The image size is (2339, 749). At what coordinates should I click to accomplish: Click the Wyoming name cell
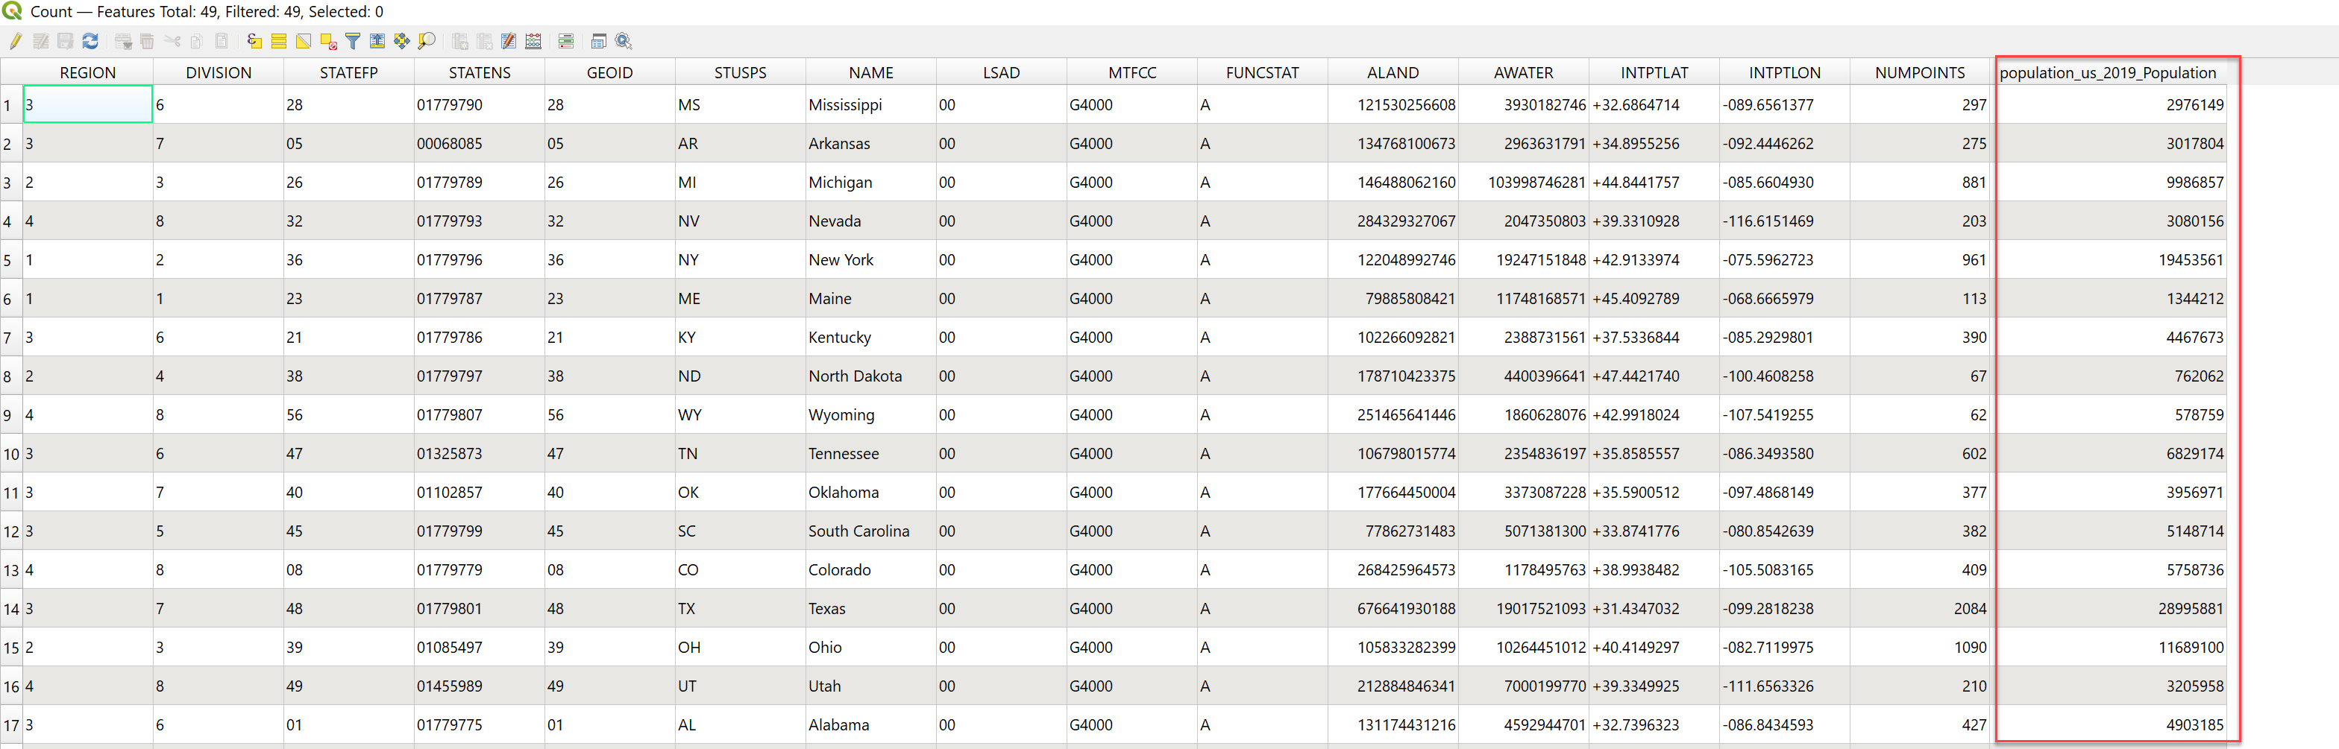(x=870, y=415)
